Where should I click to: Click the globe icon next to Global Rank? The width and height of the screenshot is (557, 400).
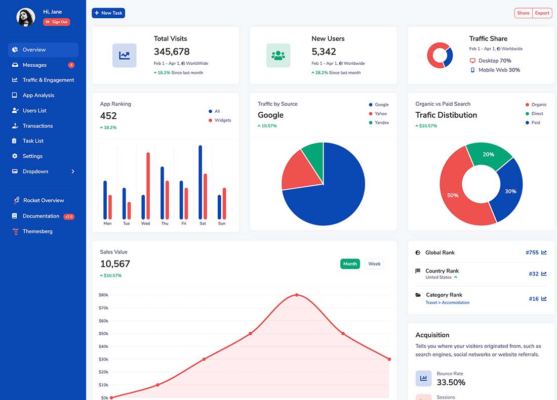[x=417, y=252]
